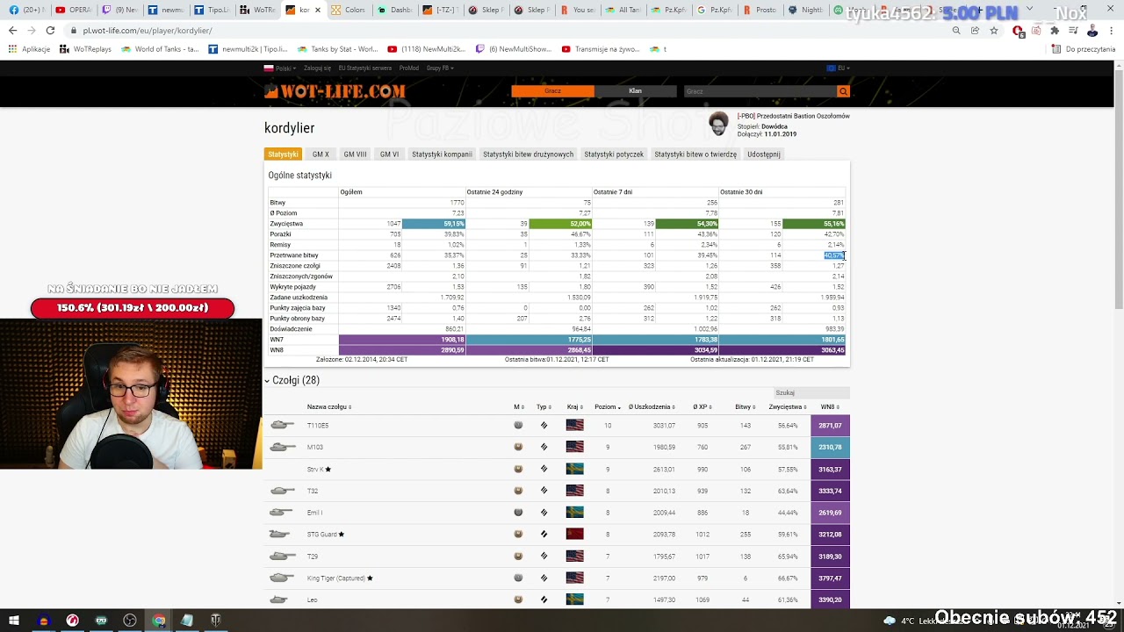Image resolution: width=1124 pixels, height=632 pixels.
Task: Open the Windows Start menu
Action: [x=14, y=621]
